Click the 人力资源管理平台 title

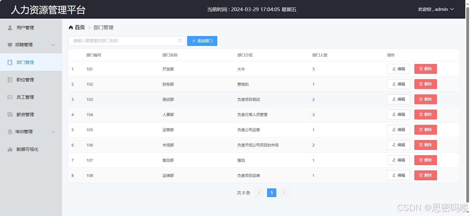pos(48,10)
